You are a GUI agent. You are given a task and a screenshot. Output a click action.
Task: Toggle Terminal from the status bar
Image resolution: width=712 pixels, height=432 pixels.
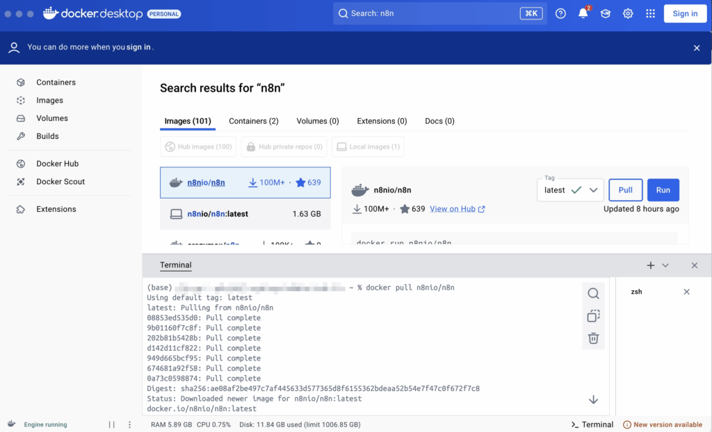592,425
